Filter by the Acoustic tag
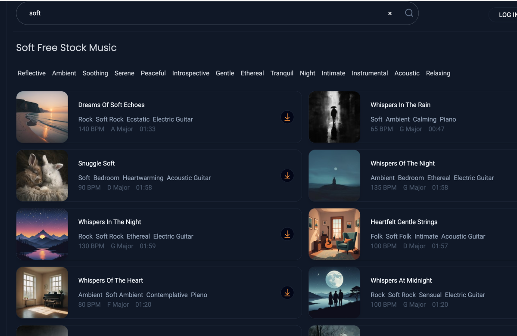 click(407, 73)
